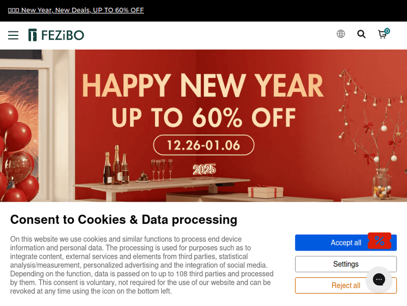Screen dimensions: 407x306
Task: Click the UP TO 60% OFF banner text
Action: click(203, 117)
